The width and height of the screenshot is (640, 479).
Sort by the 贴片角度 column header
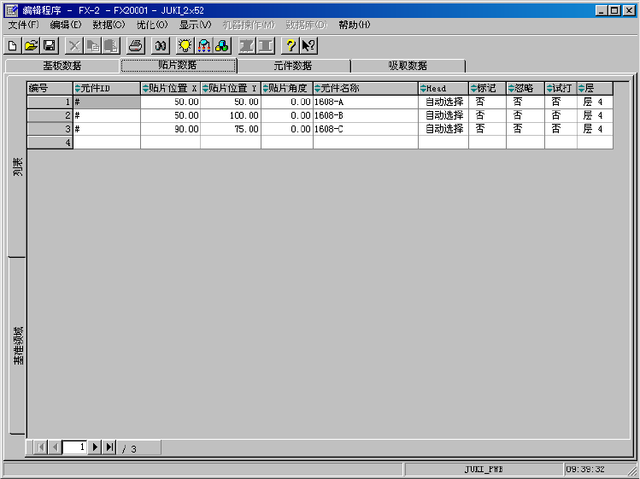pyautogui.click(x=287, y=88)
